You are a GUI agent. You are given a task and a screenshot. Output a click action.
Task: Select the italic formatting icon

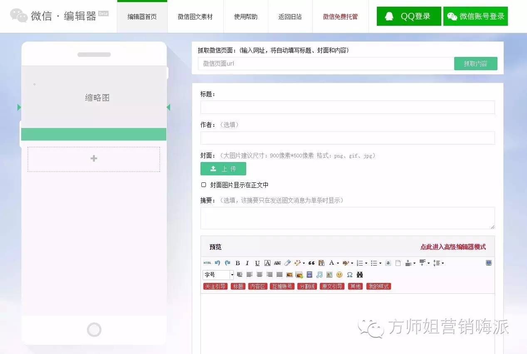coord(247,263)
